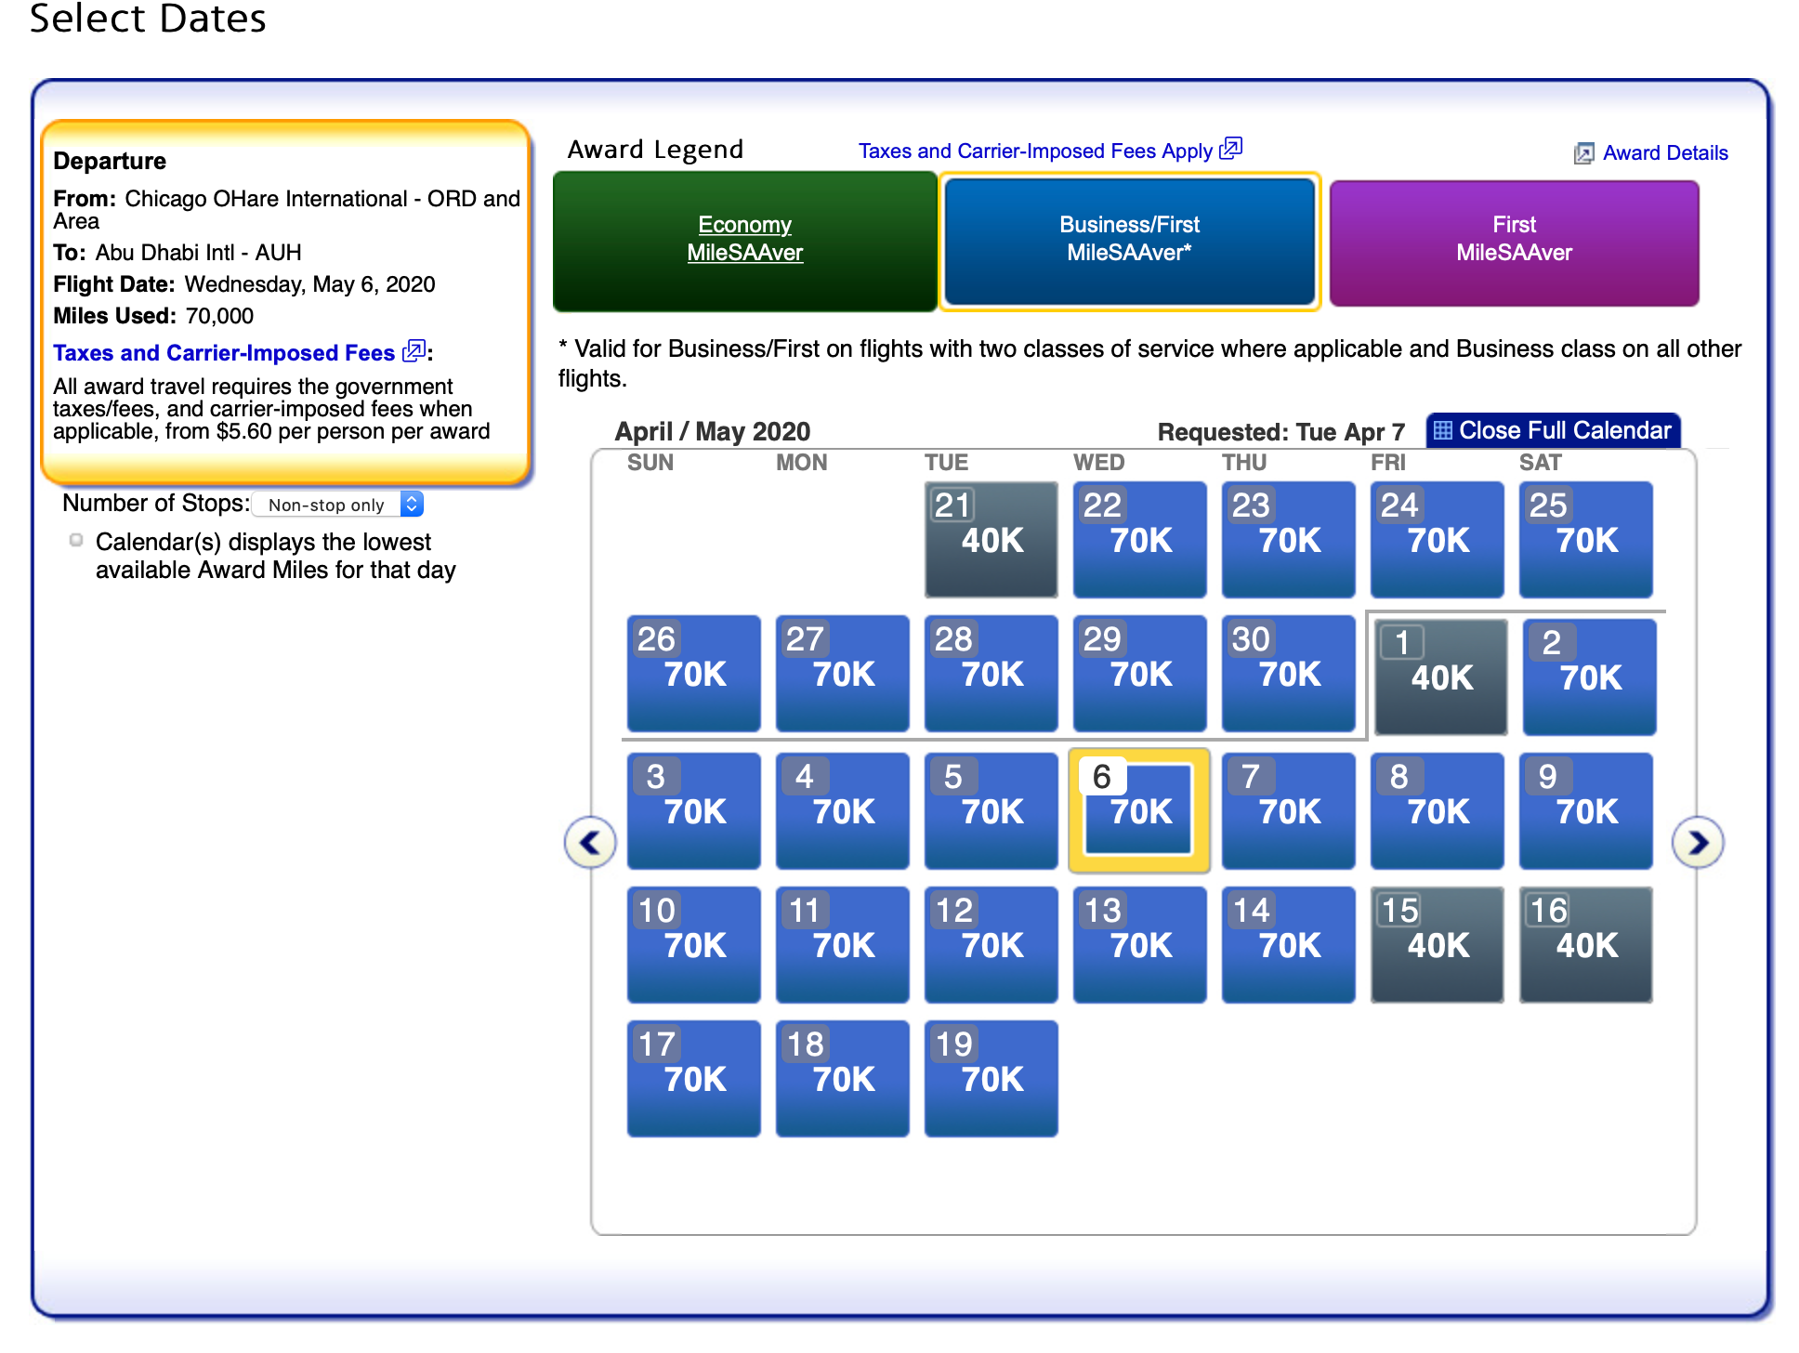The image size is (1799, 1353).
Task: Select May 11 at 70K
Action: click(843, 944)
